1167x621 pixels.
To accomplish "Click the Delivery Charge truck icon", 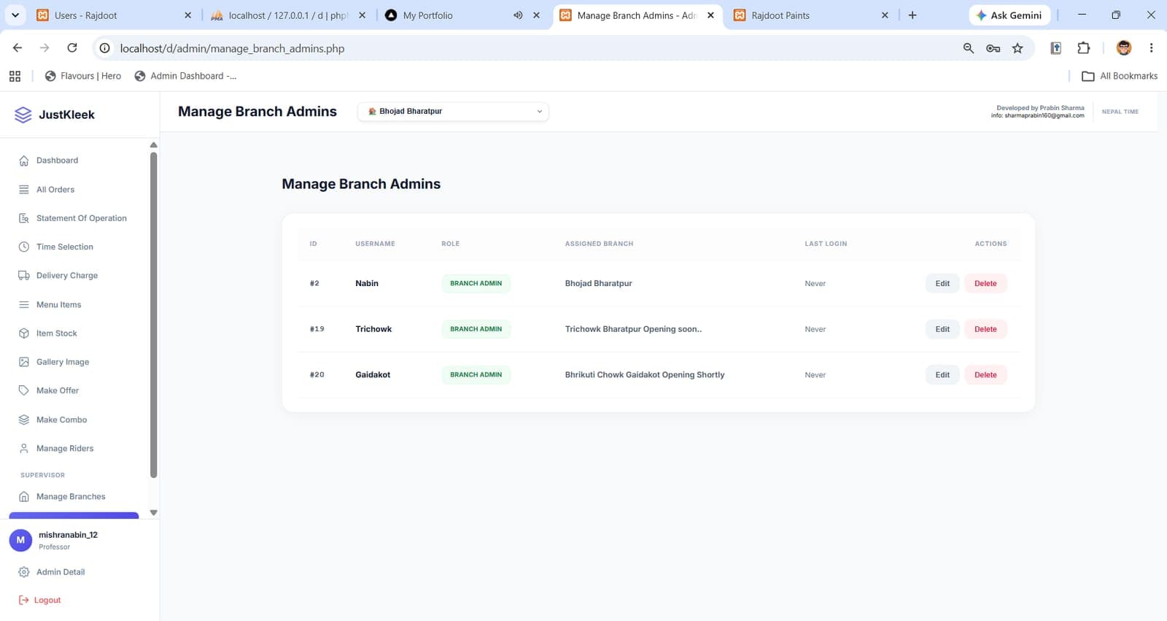I will pyautogui.click(x=24, y=276).
